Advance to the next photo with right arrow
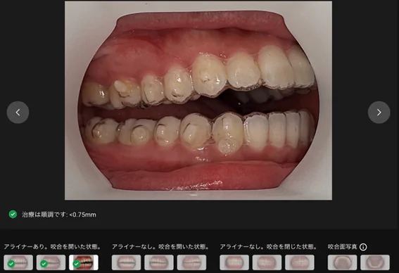Viewport: 399px width, 273px height. click(x=379, y=112)
